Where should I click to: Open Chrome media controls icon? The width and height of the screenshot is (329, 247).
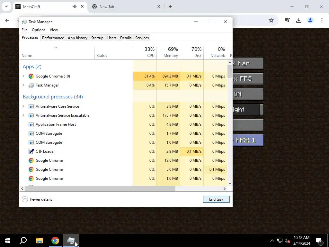pos(287,20)
